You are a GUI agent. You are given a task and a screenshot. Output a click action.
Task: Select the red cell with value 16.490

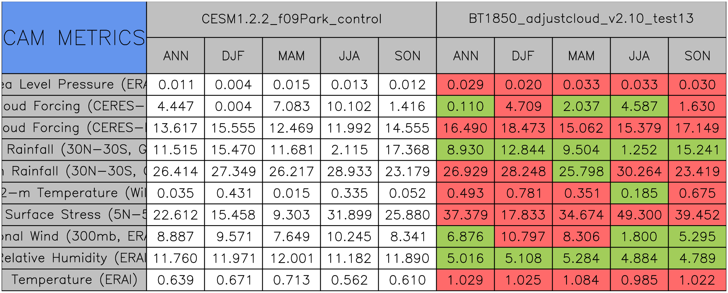pyautogui.click(x=465, y=128)
